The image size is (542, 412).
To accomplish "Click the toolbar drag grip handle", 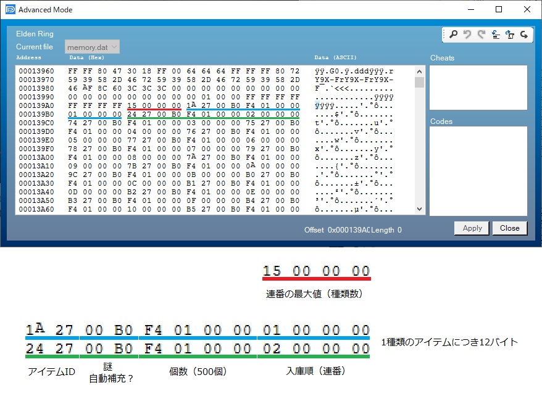I will (x=444, y=35).
